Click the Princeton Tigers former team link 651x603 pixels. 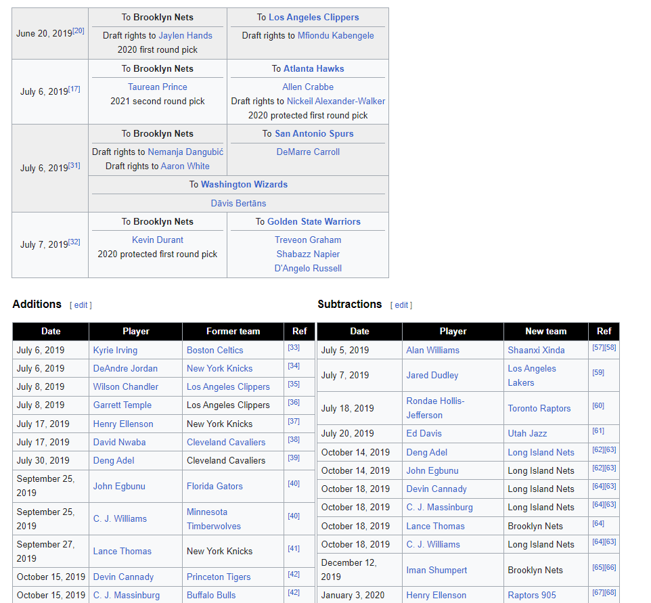tap(219, 577)
